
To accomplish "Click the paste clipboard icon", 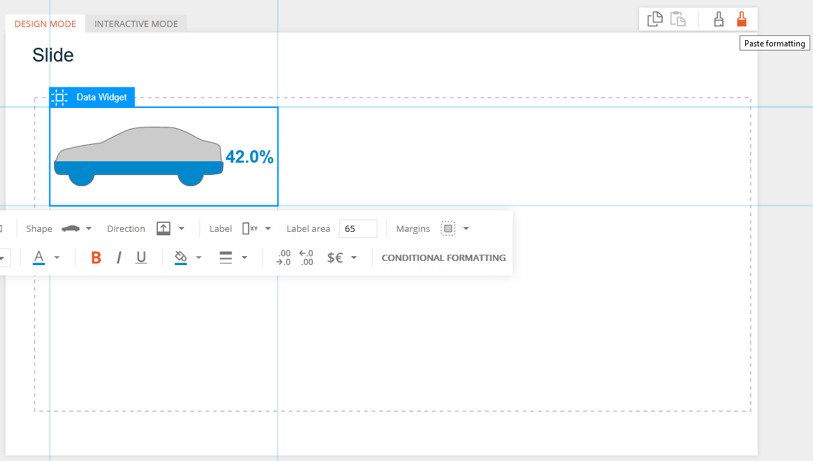I will click(678, 19).
